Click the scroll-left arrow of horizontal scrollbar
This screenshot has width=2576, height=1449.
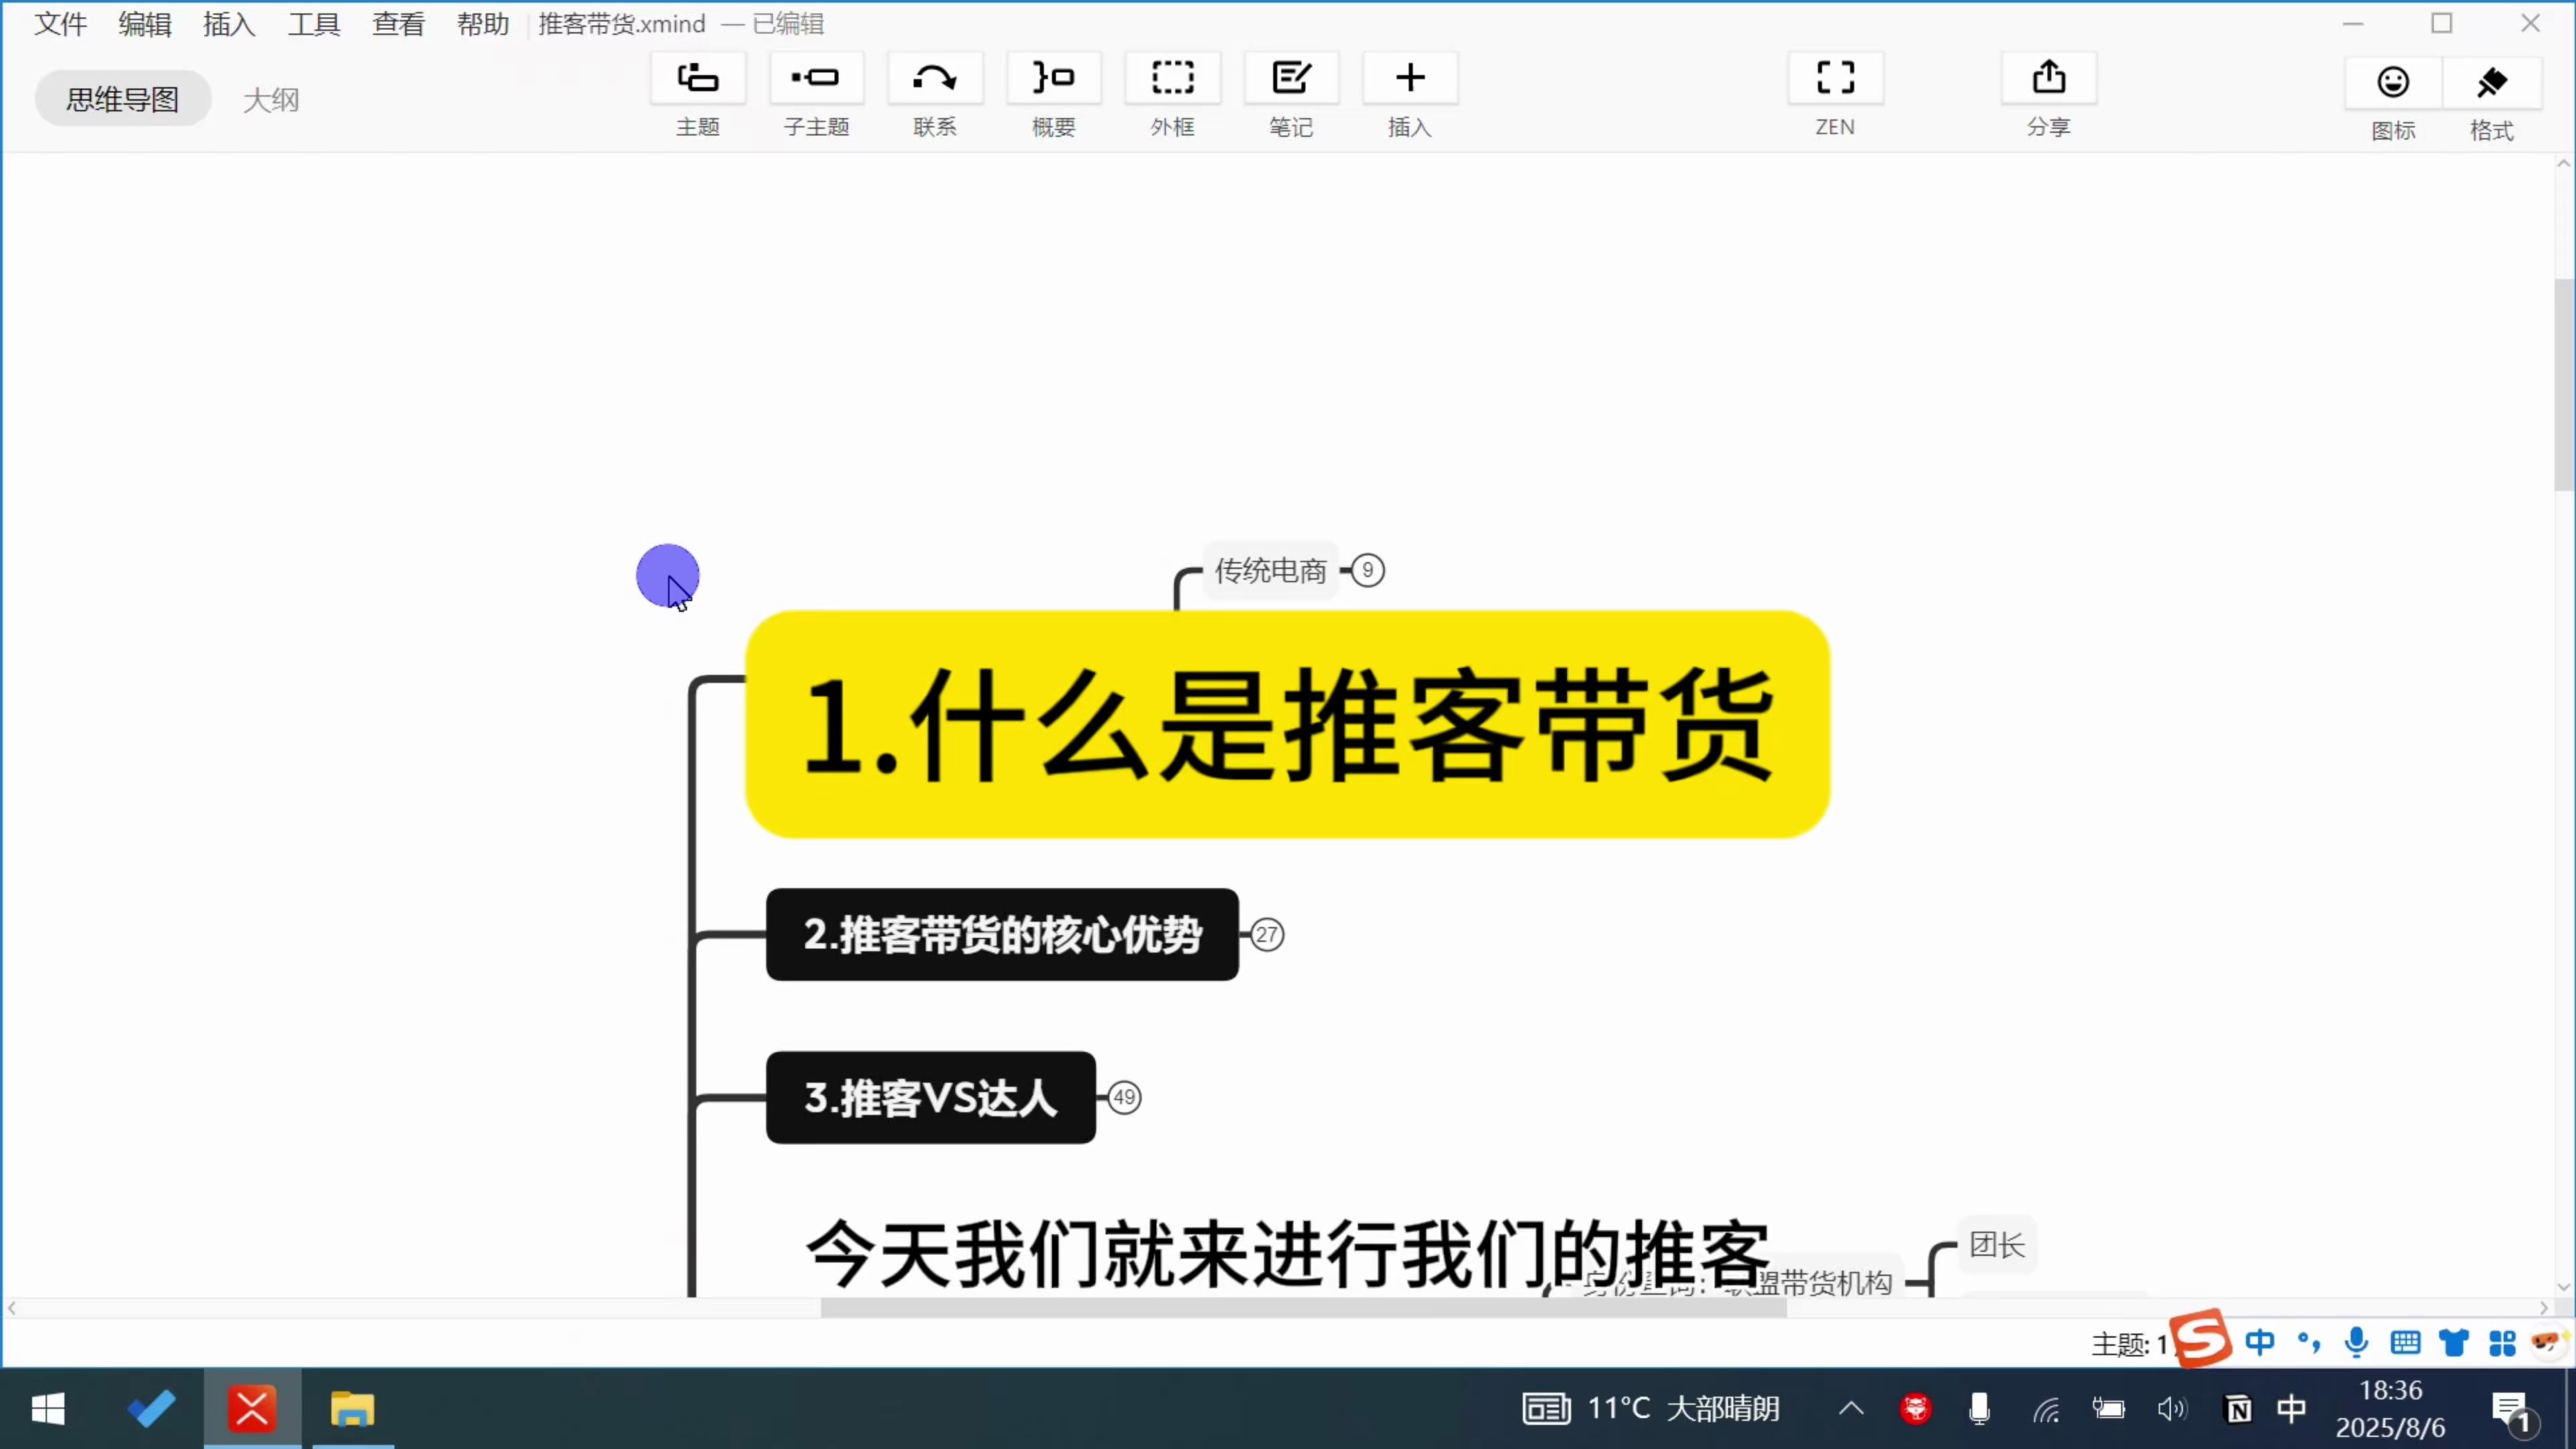pos(12,1308)
